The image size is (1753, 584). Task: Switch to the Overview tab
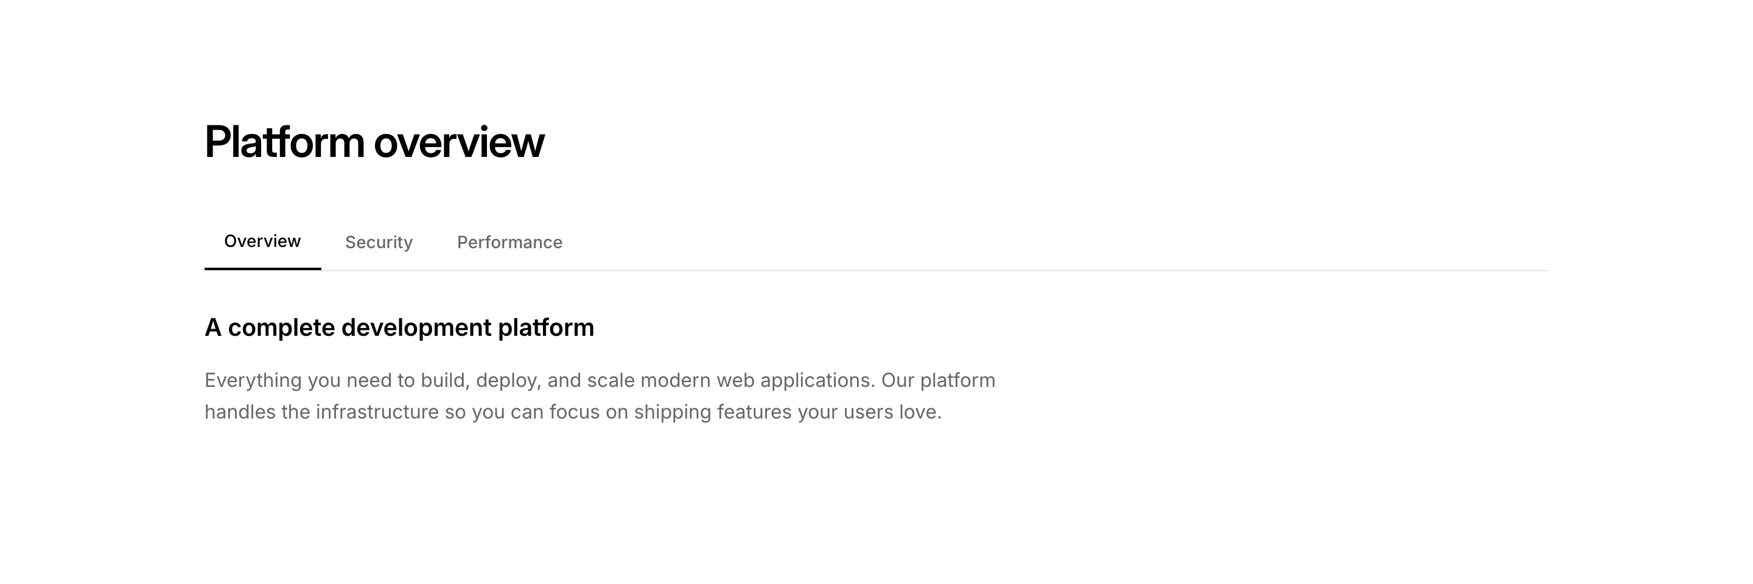(x=262, y=242)
